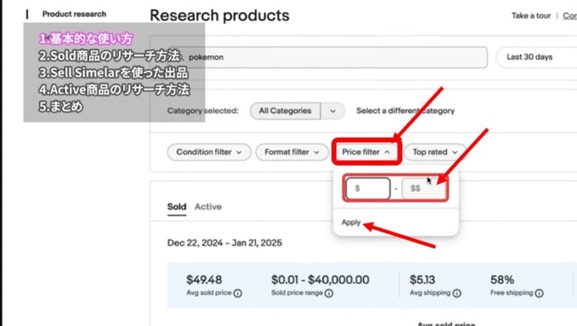The height and width of the screenshot is (326, 577).
Task: Click the Take a tour link
Action: (531, 16)
